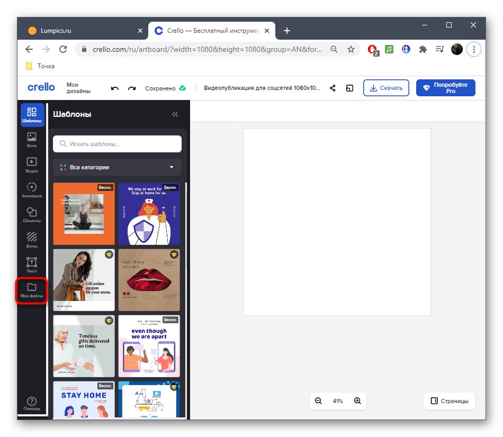Go back in browser history

click(x=29, y=49)
